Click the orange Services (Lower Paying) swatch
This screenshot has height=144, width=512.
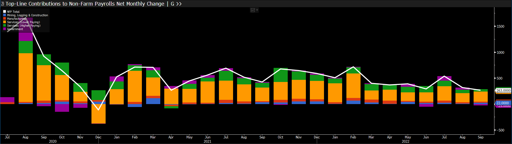pos(5,22)
